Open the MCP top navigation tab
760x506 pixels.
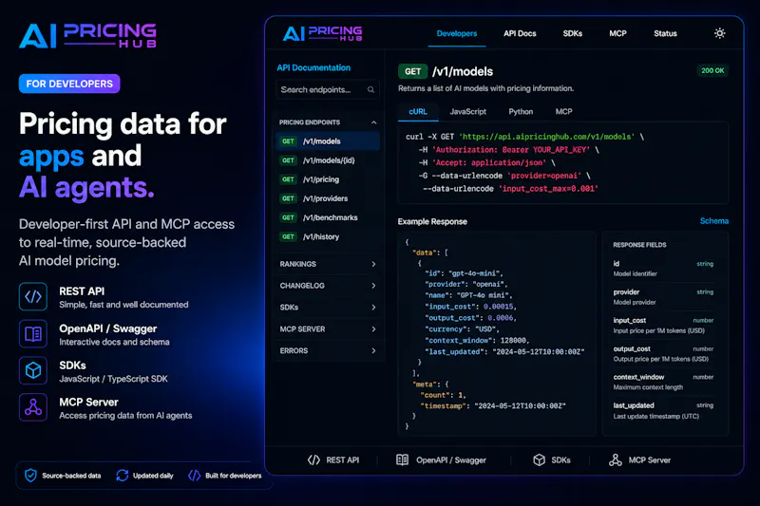pyautogui.click(x=617, y=33)
